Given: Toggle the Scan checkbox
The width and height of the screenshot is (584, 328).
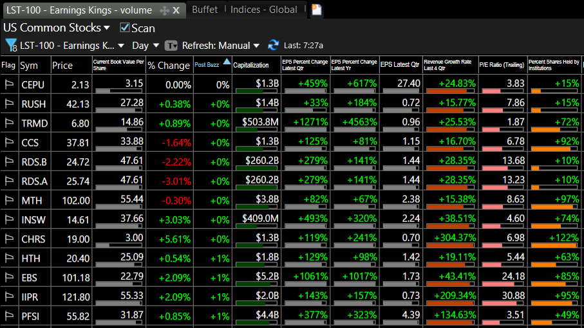Looking at the screenshot, I should pyautogui.click(x=124, y=28).
